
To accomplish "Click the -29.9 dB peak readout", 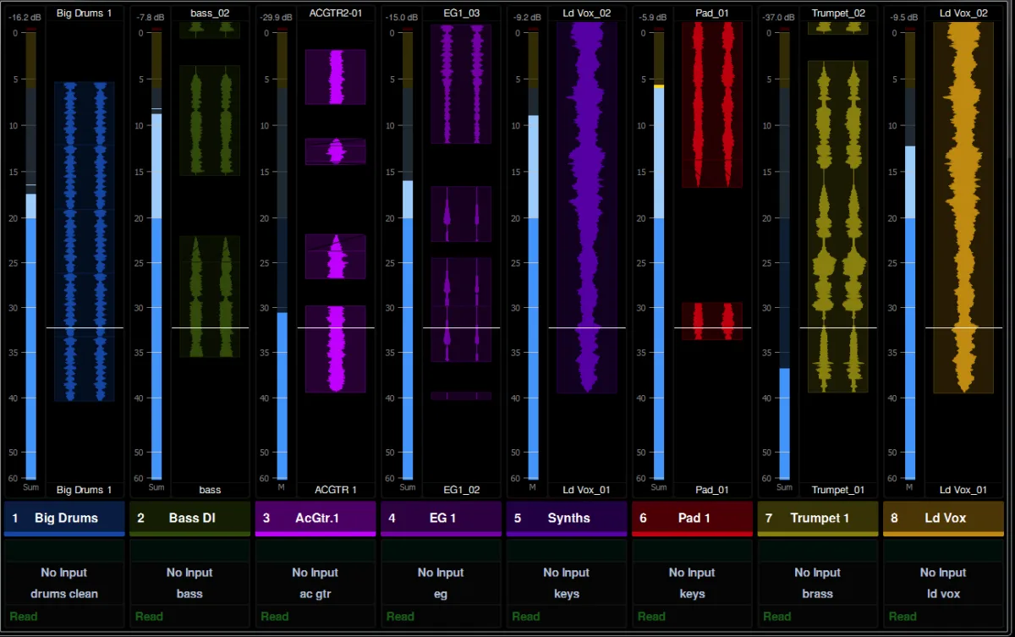I will 275,16.
